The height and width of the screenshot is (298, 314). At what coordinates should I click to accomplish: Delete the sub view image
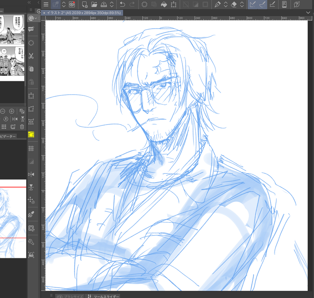[x=22, y=127]
